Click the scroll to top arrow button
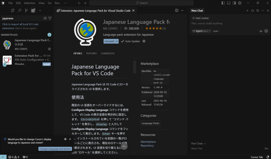Image resolution: width=271 pixels, height=159 pixels. [124, 146]
